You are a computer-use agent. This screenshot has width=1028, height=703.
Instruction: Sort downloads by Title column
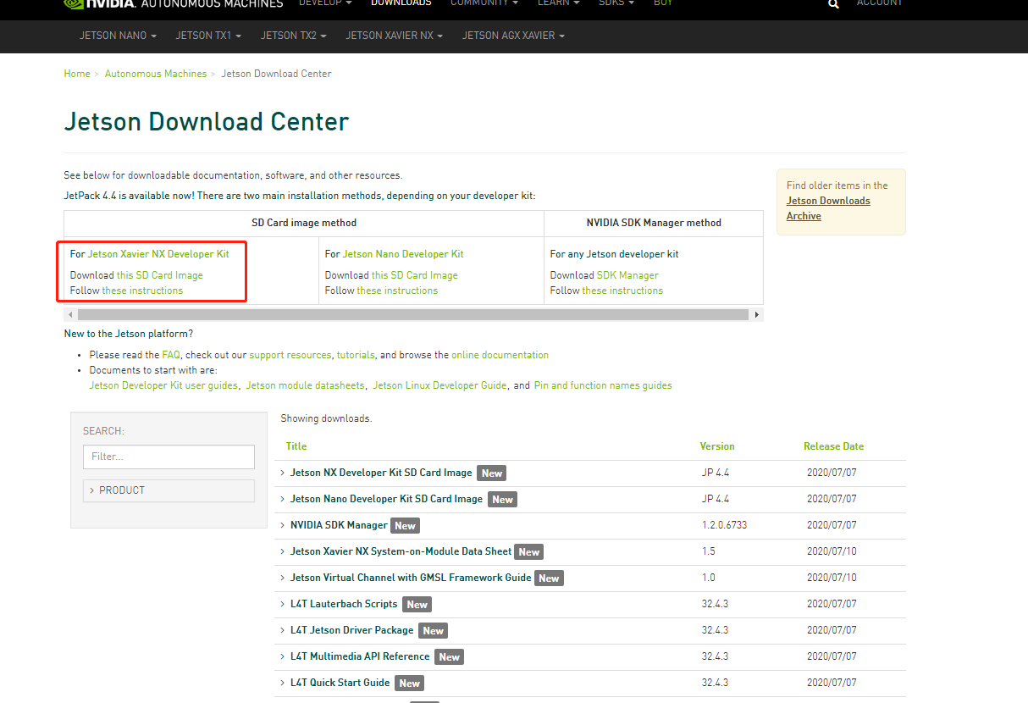click(x=296, y=446)
